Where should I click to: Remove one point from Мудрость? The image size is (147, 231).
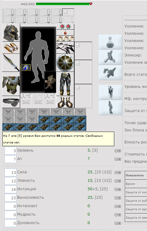(116, 215)
